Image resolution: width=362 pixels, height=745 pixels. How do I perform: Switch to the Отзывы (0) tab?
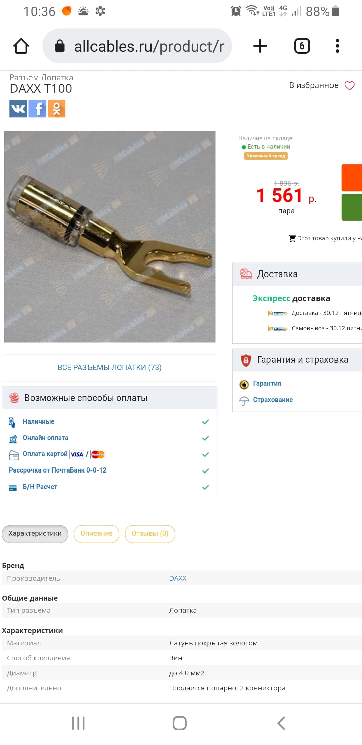coord(150,534)
